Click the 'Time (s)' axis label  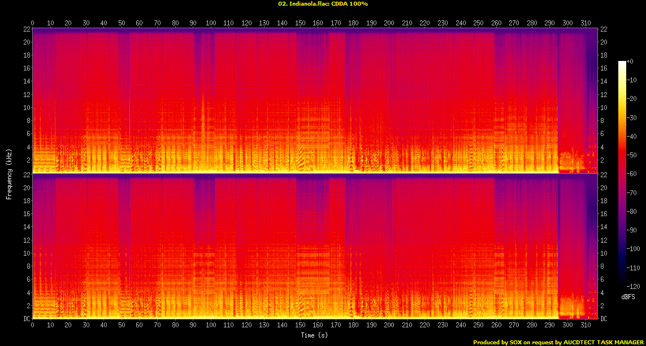(x=315, y=335)
